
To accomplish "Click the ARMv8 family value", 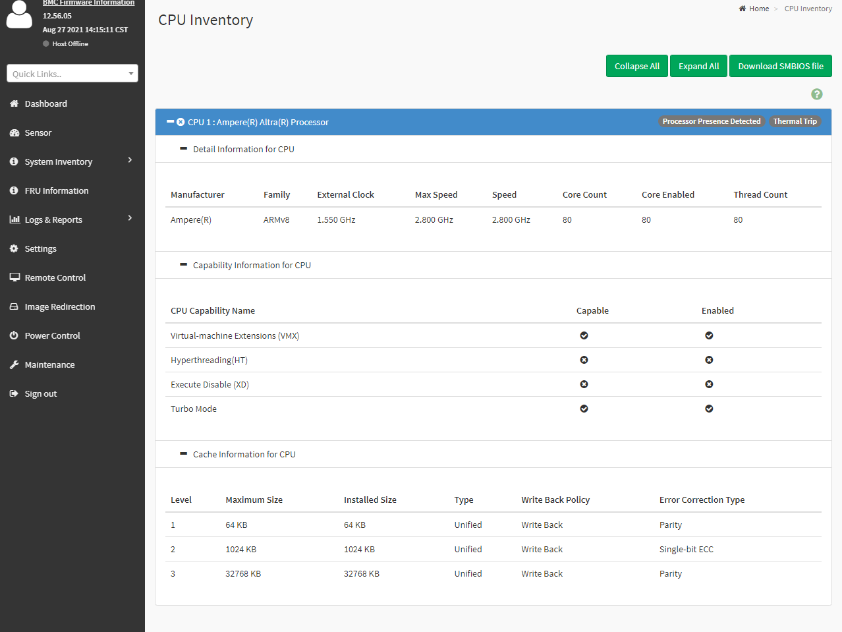I will [x=276, y=219].
